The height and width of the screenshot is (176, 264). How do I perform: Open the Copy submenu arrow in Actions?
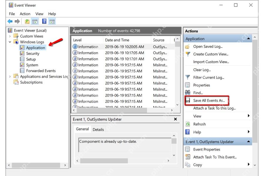point(248,164)
